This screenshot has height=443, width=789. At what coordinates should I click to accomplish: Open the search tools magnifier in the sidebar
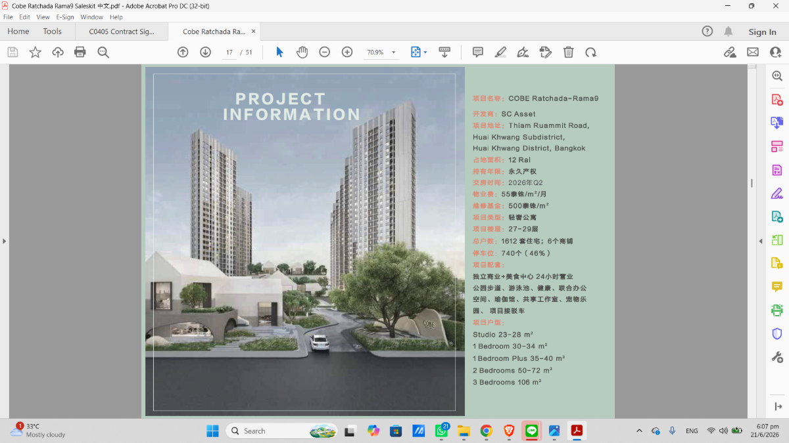(777, 76)
